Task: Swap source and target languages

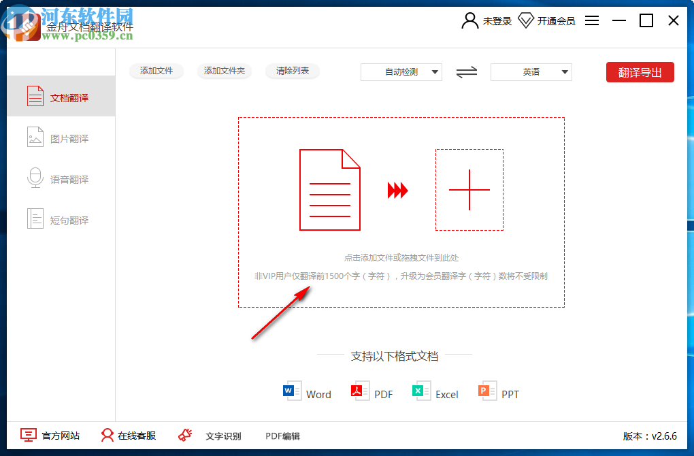Action: click(x=466, y=72)
